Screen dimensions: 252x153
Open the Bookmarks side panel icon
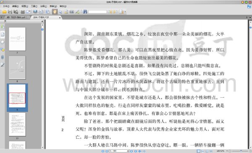(x=3, y=27)
